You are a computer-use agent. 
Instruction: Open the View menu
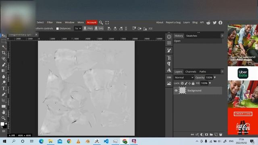[x=59, y=23]
